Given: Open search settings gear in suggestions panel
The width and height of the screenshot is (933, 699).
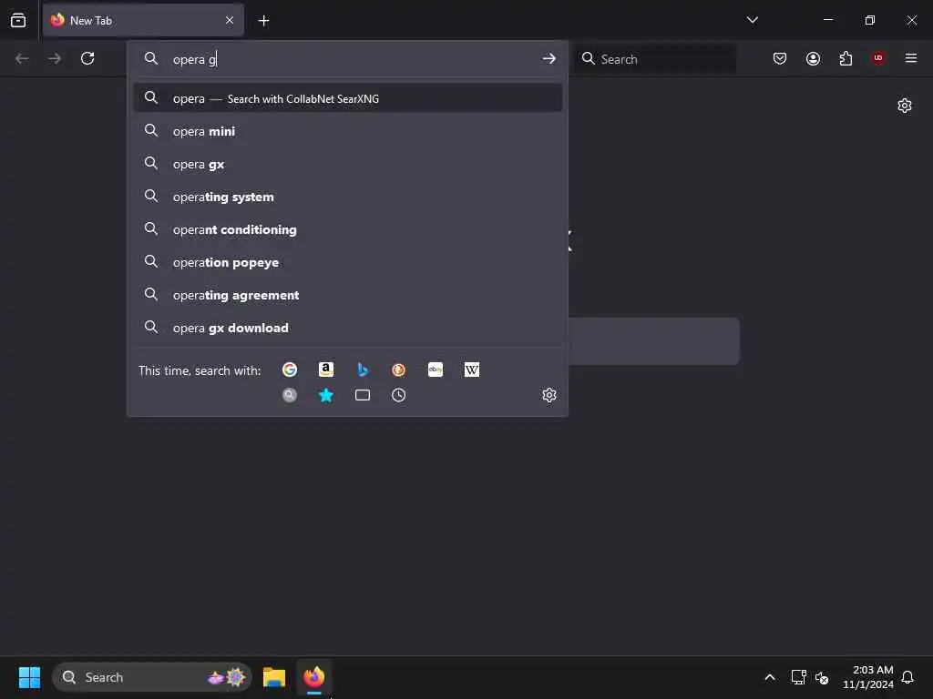Looking at the screenshot, I should point(549,395).
